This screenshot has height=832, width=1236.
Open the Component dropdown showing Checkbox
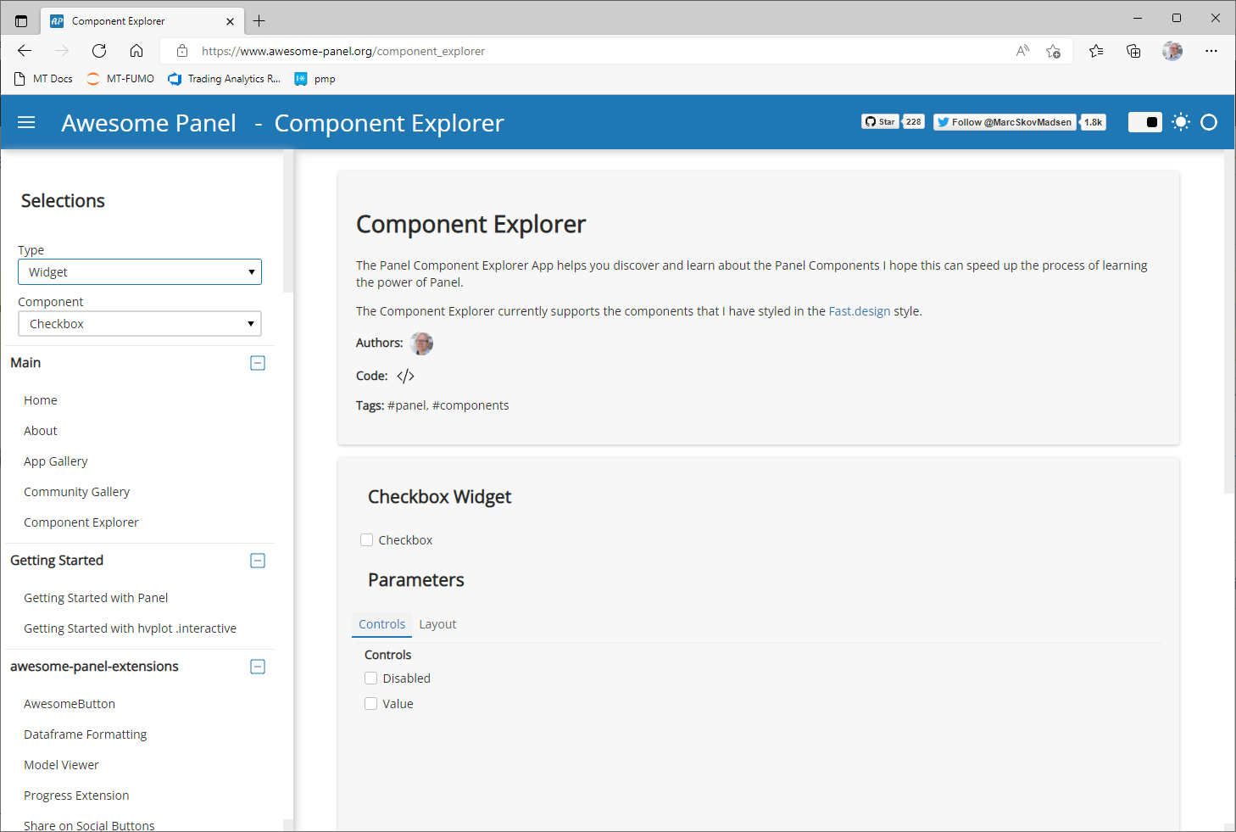coord(139,323)
